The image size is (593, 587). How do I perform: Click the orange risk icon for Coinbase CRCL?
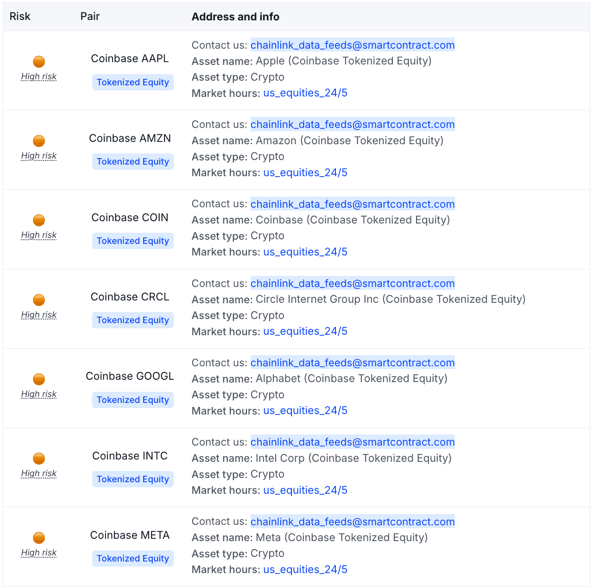coord(39,300)
